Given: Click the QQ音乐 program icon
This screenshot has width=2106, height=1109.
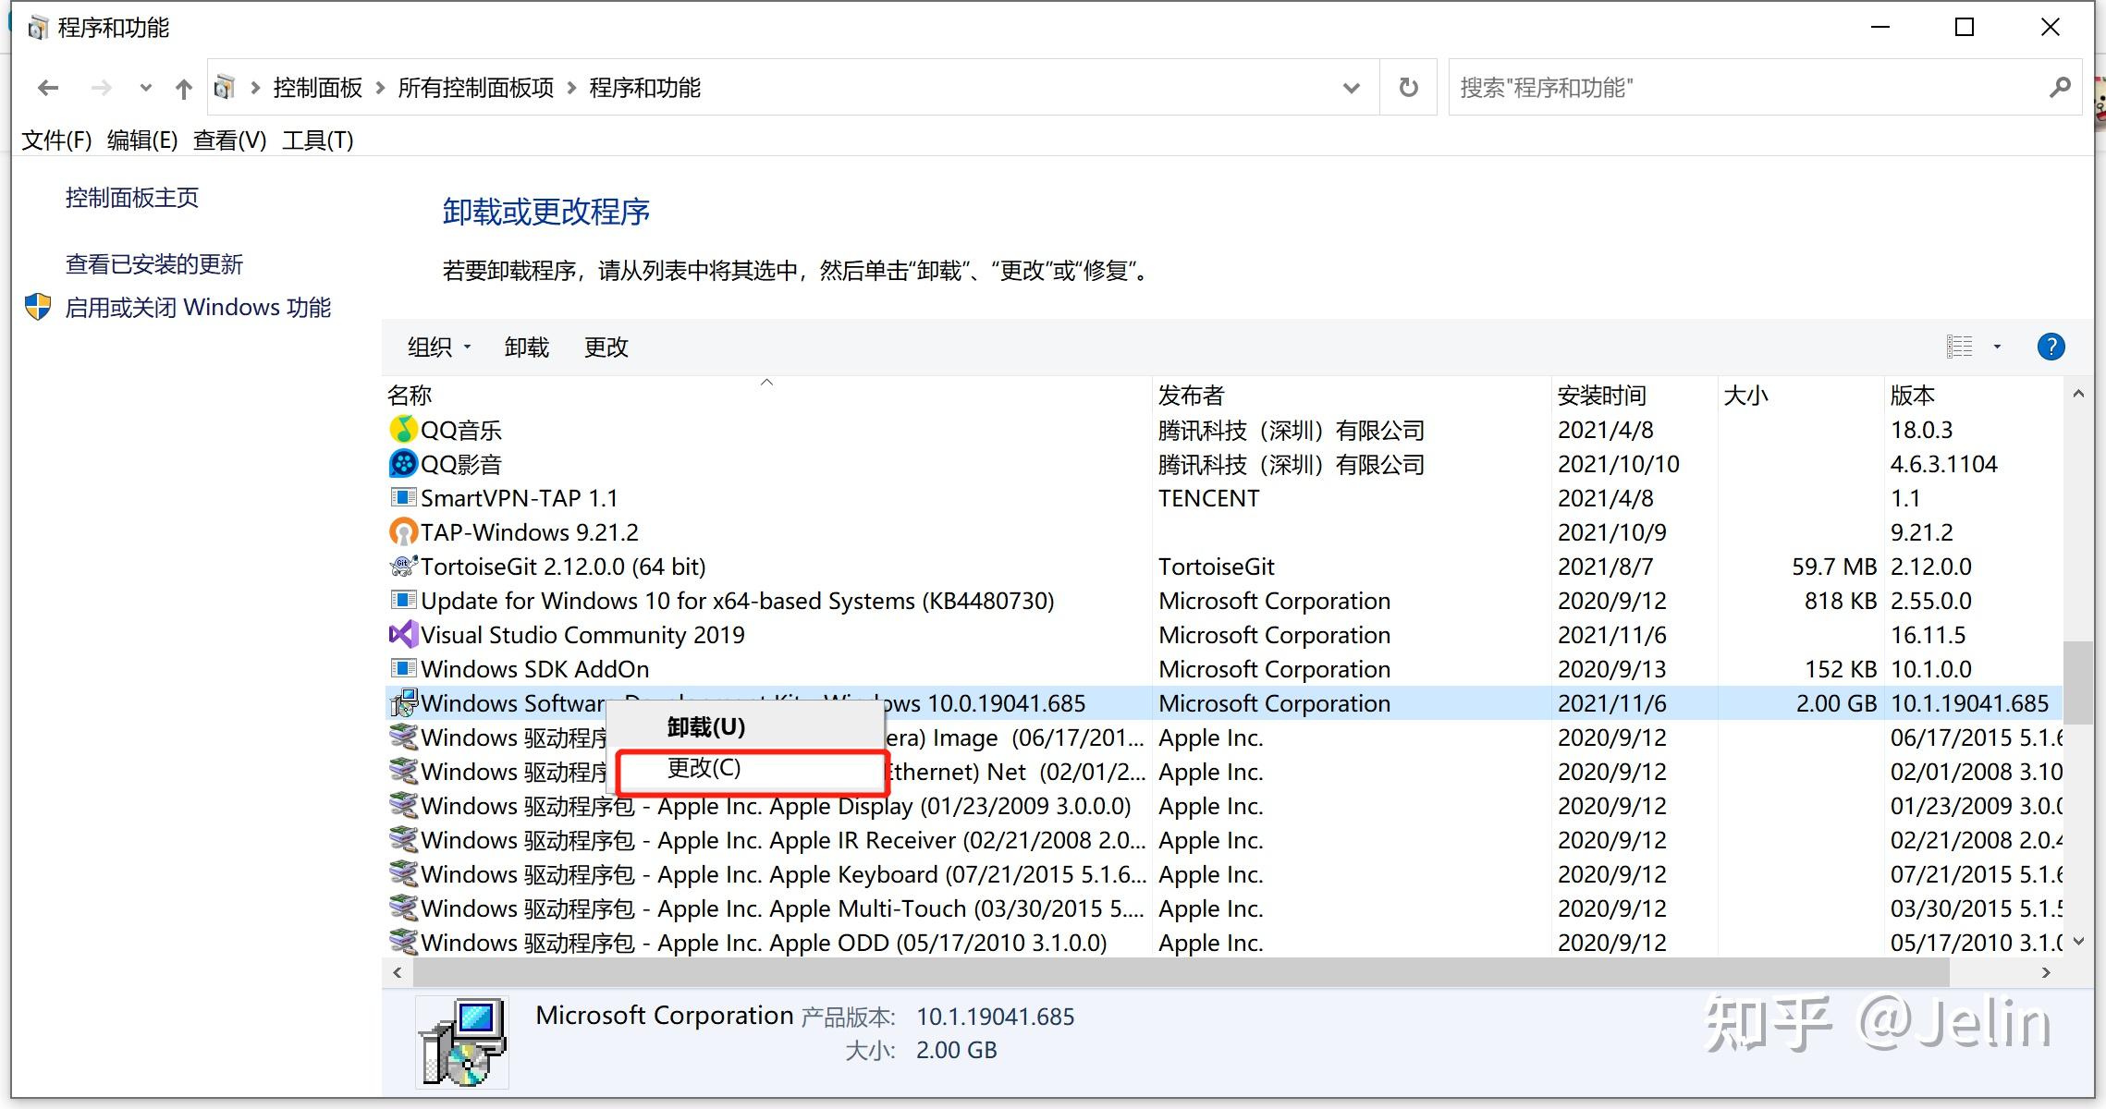Looking at the screenshot, I should pyautogui.click(x=403, y=430).
